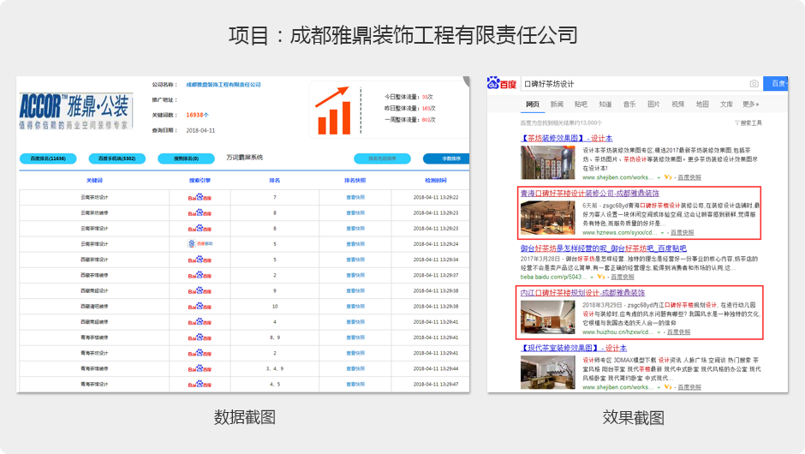This screenshot has height=454, width=805.
Task: Switch to the 文库 tab
Action: coord(726,105)
